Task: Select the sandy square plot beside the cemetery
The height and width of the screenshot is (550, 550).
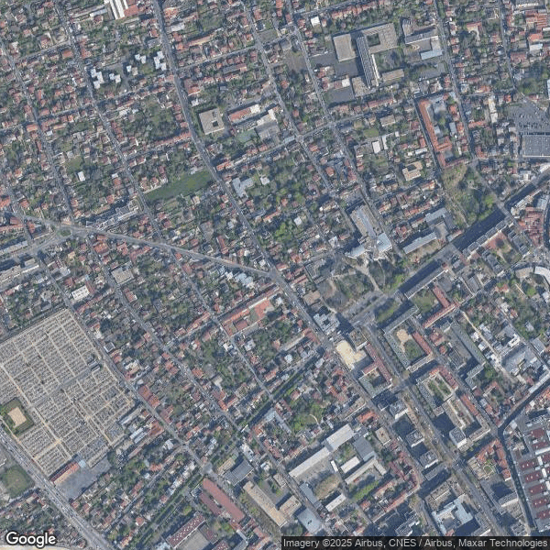Action: [17, 416]
